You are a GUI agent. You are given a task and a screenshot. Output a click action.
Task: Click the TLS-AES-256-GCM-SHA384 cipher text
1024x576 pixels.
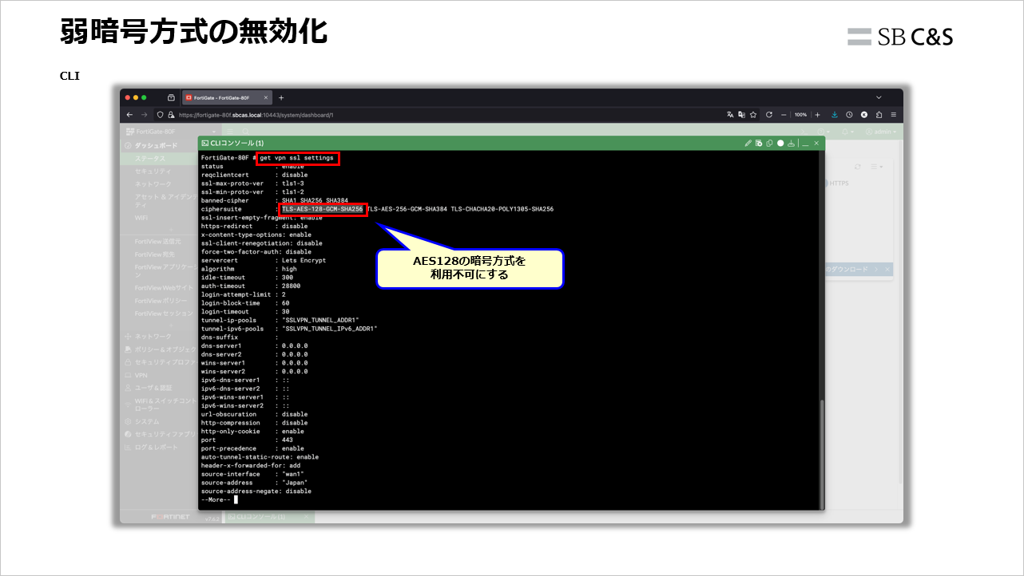407,209
